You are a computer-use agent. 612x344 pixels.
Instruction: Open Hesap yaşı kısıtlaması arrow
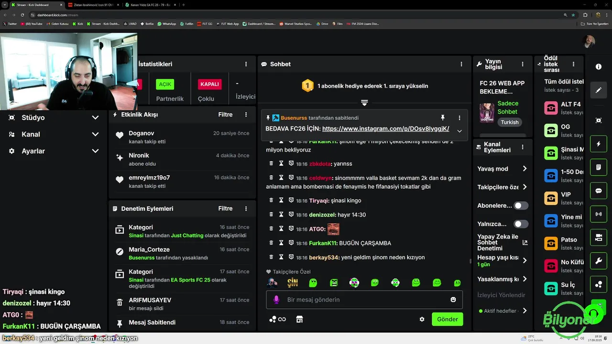pos(525,260)
